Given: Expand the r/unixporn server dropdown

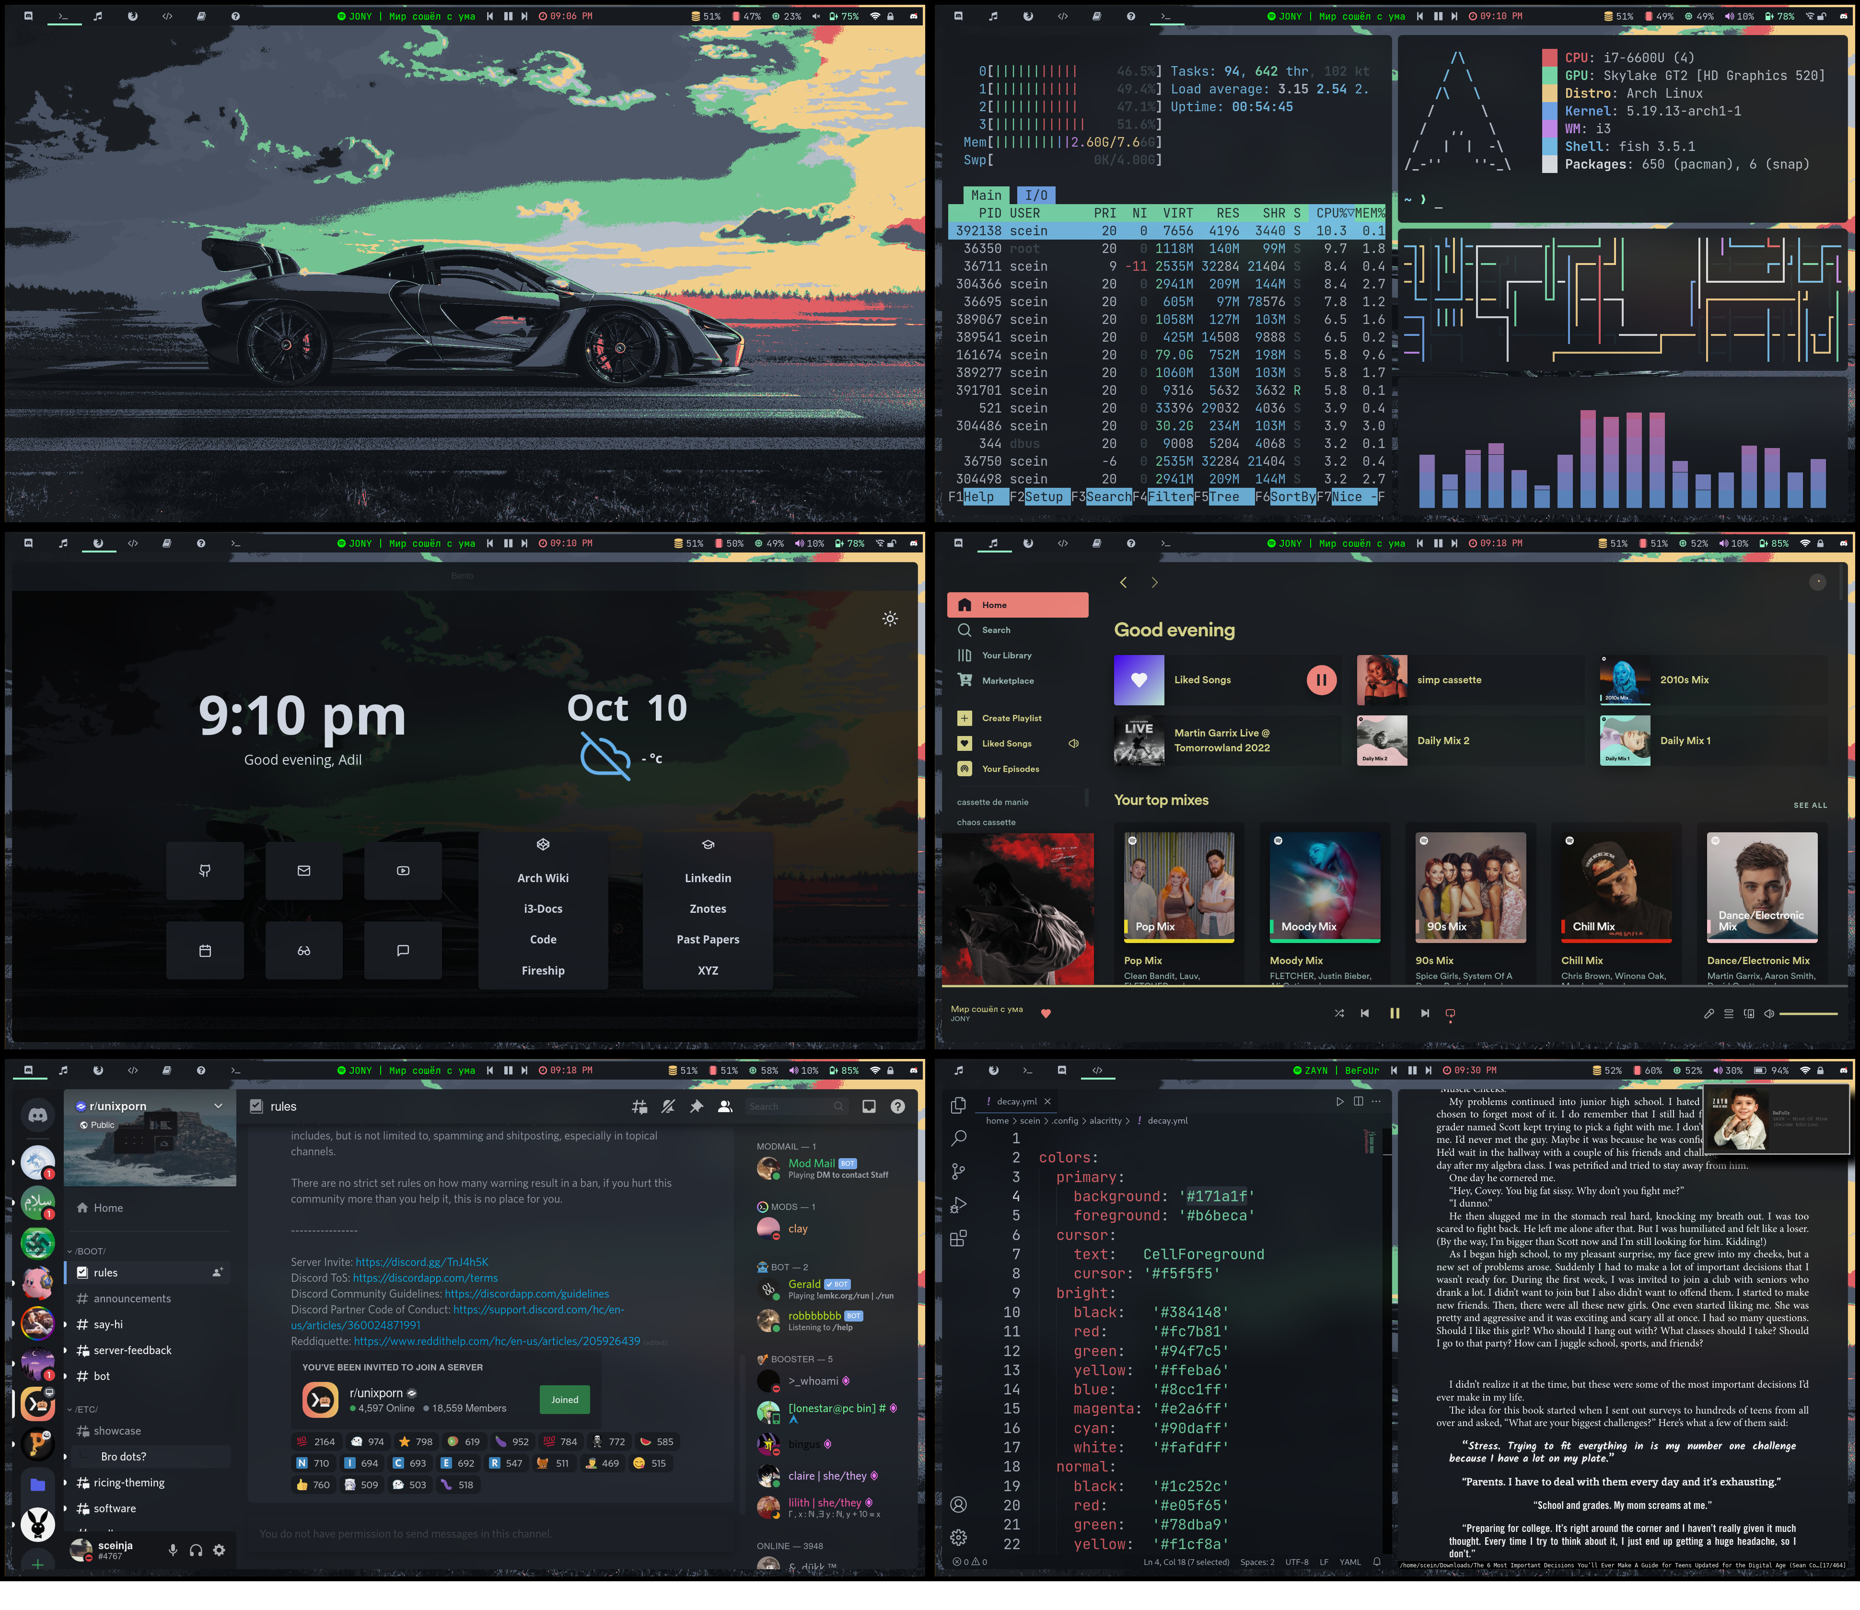Looking at the screenshot, I should (218, 1106).
